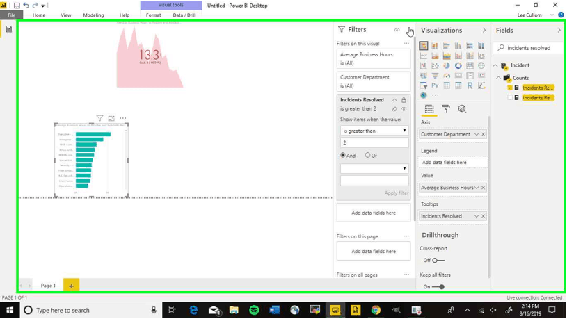Collapse the Fields pane chevron
Viewport: 567px width, 319px height.
tap(559, 31)
